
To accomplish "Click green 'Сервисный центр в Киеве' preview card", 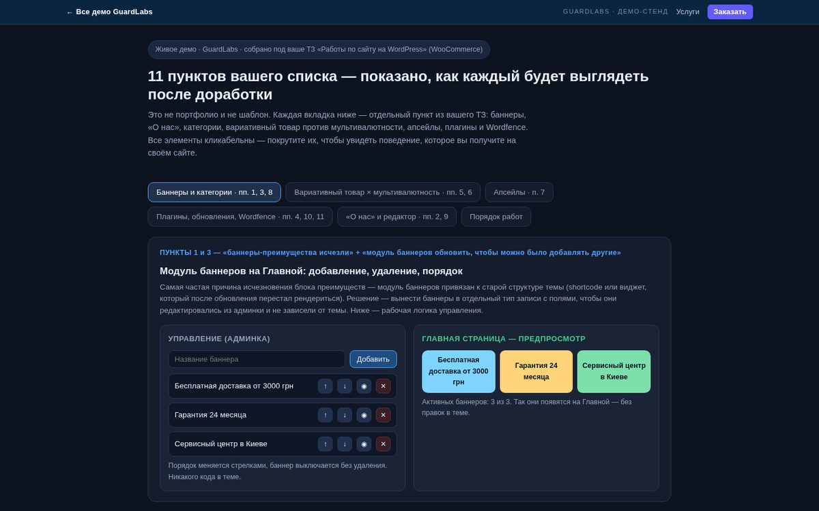I will pyautogui.click(x=614, y=371).
